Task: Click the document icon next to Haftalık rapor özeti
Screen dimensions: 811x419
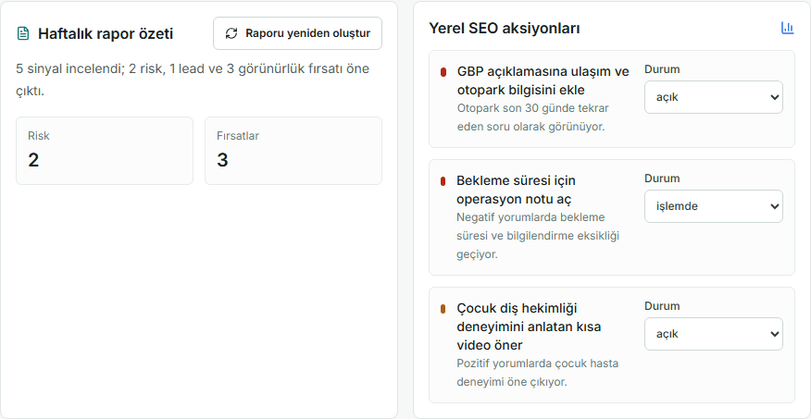Action: click(x=23, y=33)
